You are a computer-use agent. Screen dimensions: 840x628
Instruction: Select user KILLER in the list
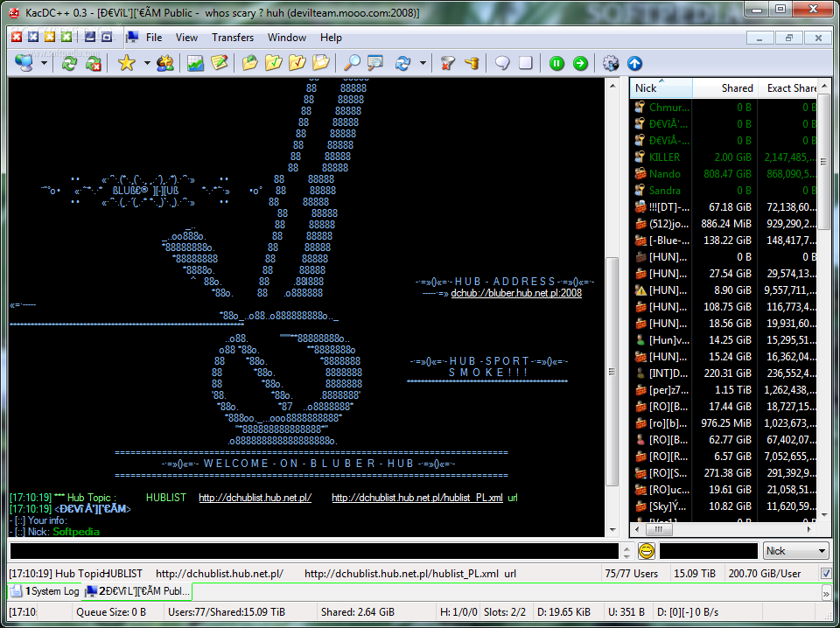coord(724,157)
